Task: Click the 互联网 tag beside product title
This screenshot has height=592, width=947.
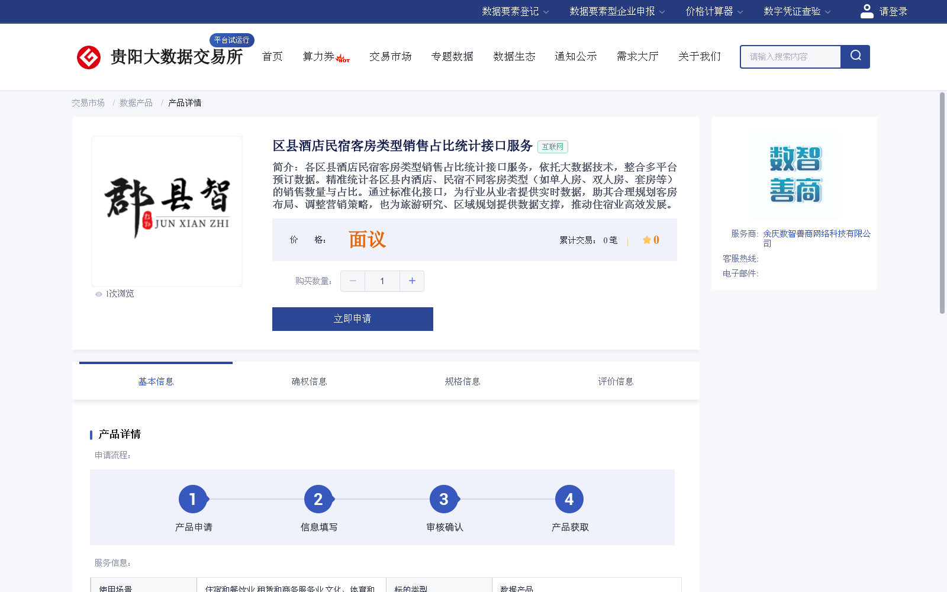Action: (552, 146)
